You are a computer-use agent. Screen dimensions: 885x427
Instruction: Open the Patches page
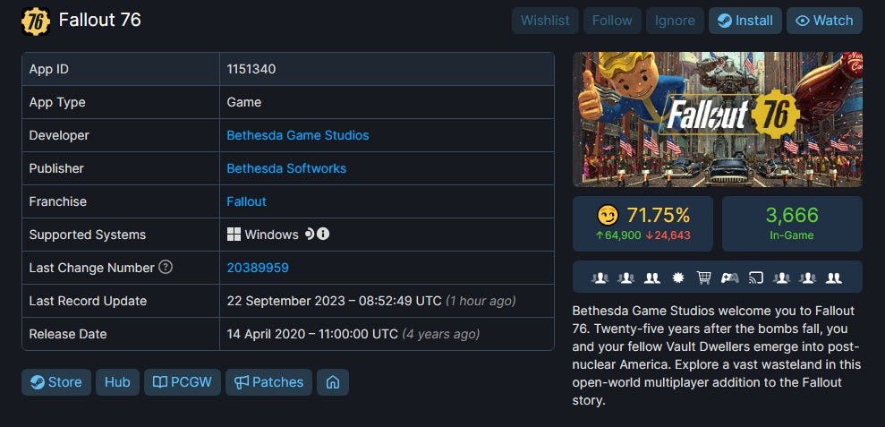(268, 382)
